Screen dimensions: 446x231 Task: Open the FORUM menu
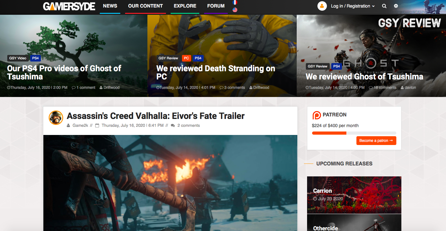pos(216,6)
